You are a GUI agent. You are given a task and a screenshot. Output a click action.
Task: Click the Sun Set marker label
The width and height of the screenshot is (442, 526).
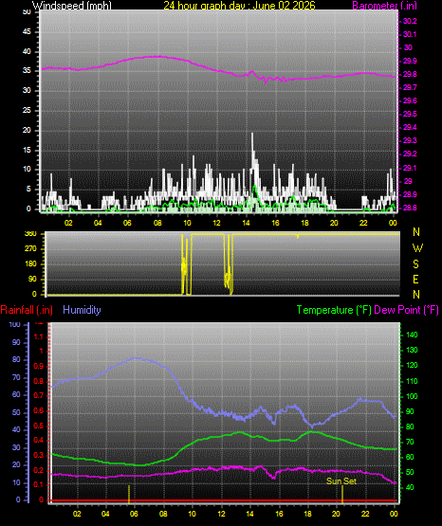(x=341, y=481)
